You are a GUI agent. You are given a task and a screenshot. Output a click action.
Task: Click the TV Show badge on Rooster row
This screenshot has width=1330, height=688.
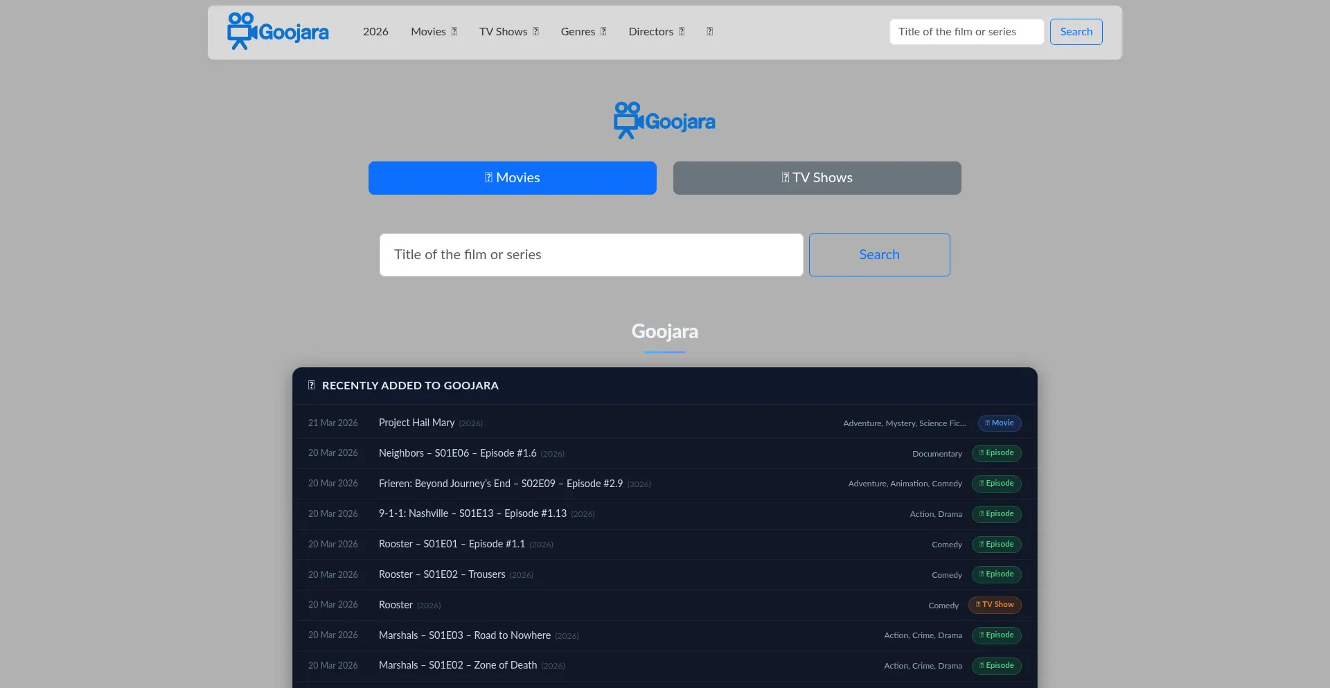coord(995,605)
